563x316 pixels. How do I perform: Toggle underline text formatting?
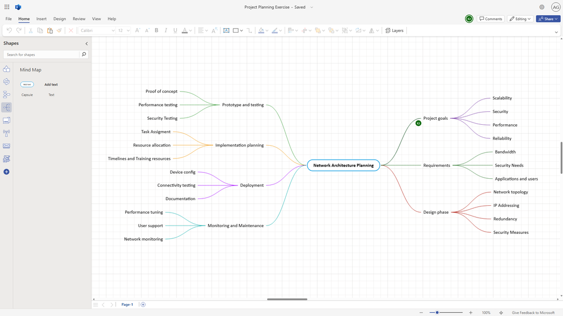pos(175,30)
